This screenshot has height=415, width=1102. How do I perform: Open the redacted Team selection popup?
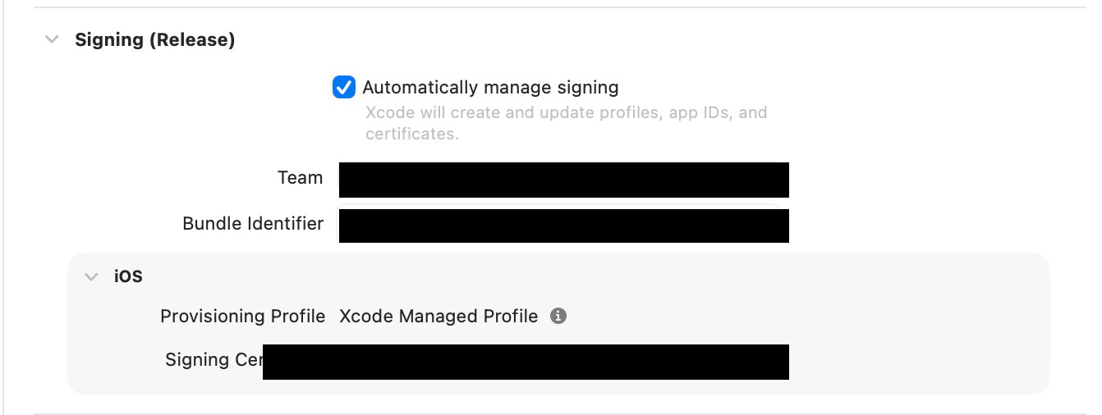563,180
